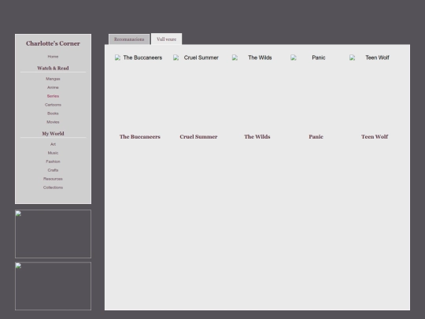Click the bold Teen Wolf title
The image size is (425, 319).
pos(375,137)
